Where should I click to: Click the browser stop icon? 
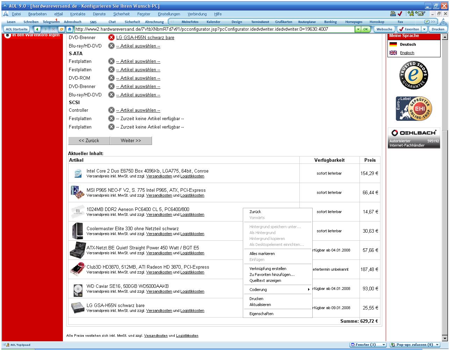(x=54, y=29)
